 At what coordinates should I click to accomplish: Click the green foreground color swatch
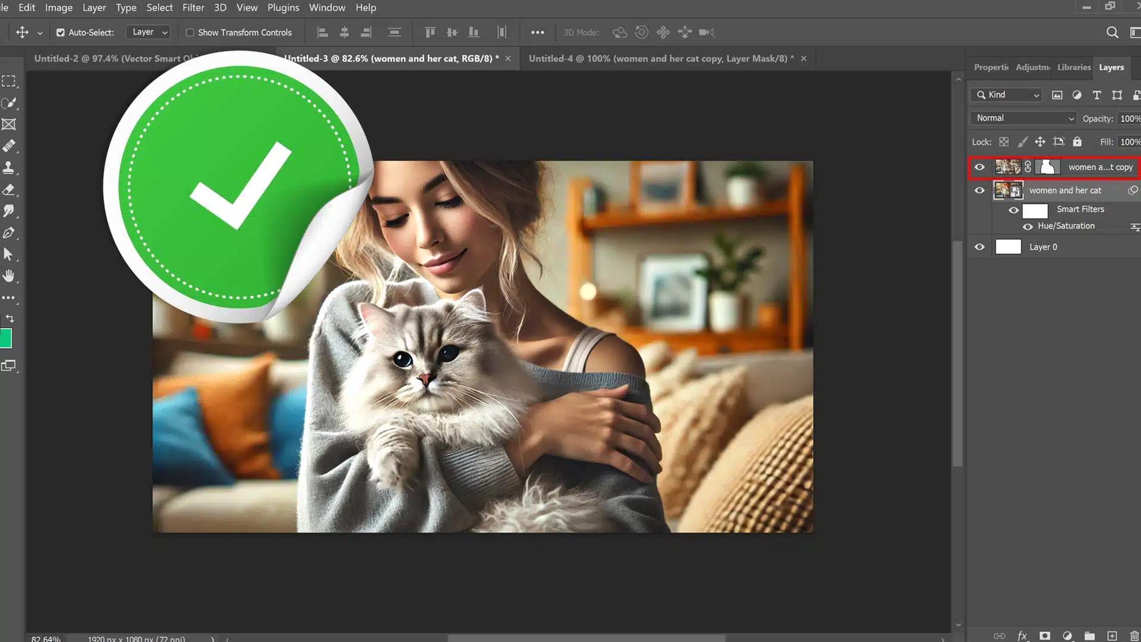(x=5, y=338)
